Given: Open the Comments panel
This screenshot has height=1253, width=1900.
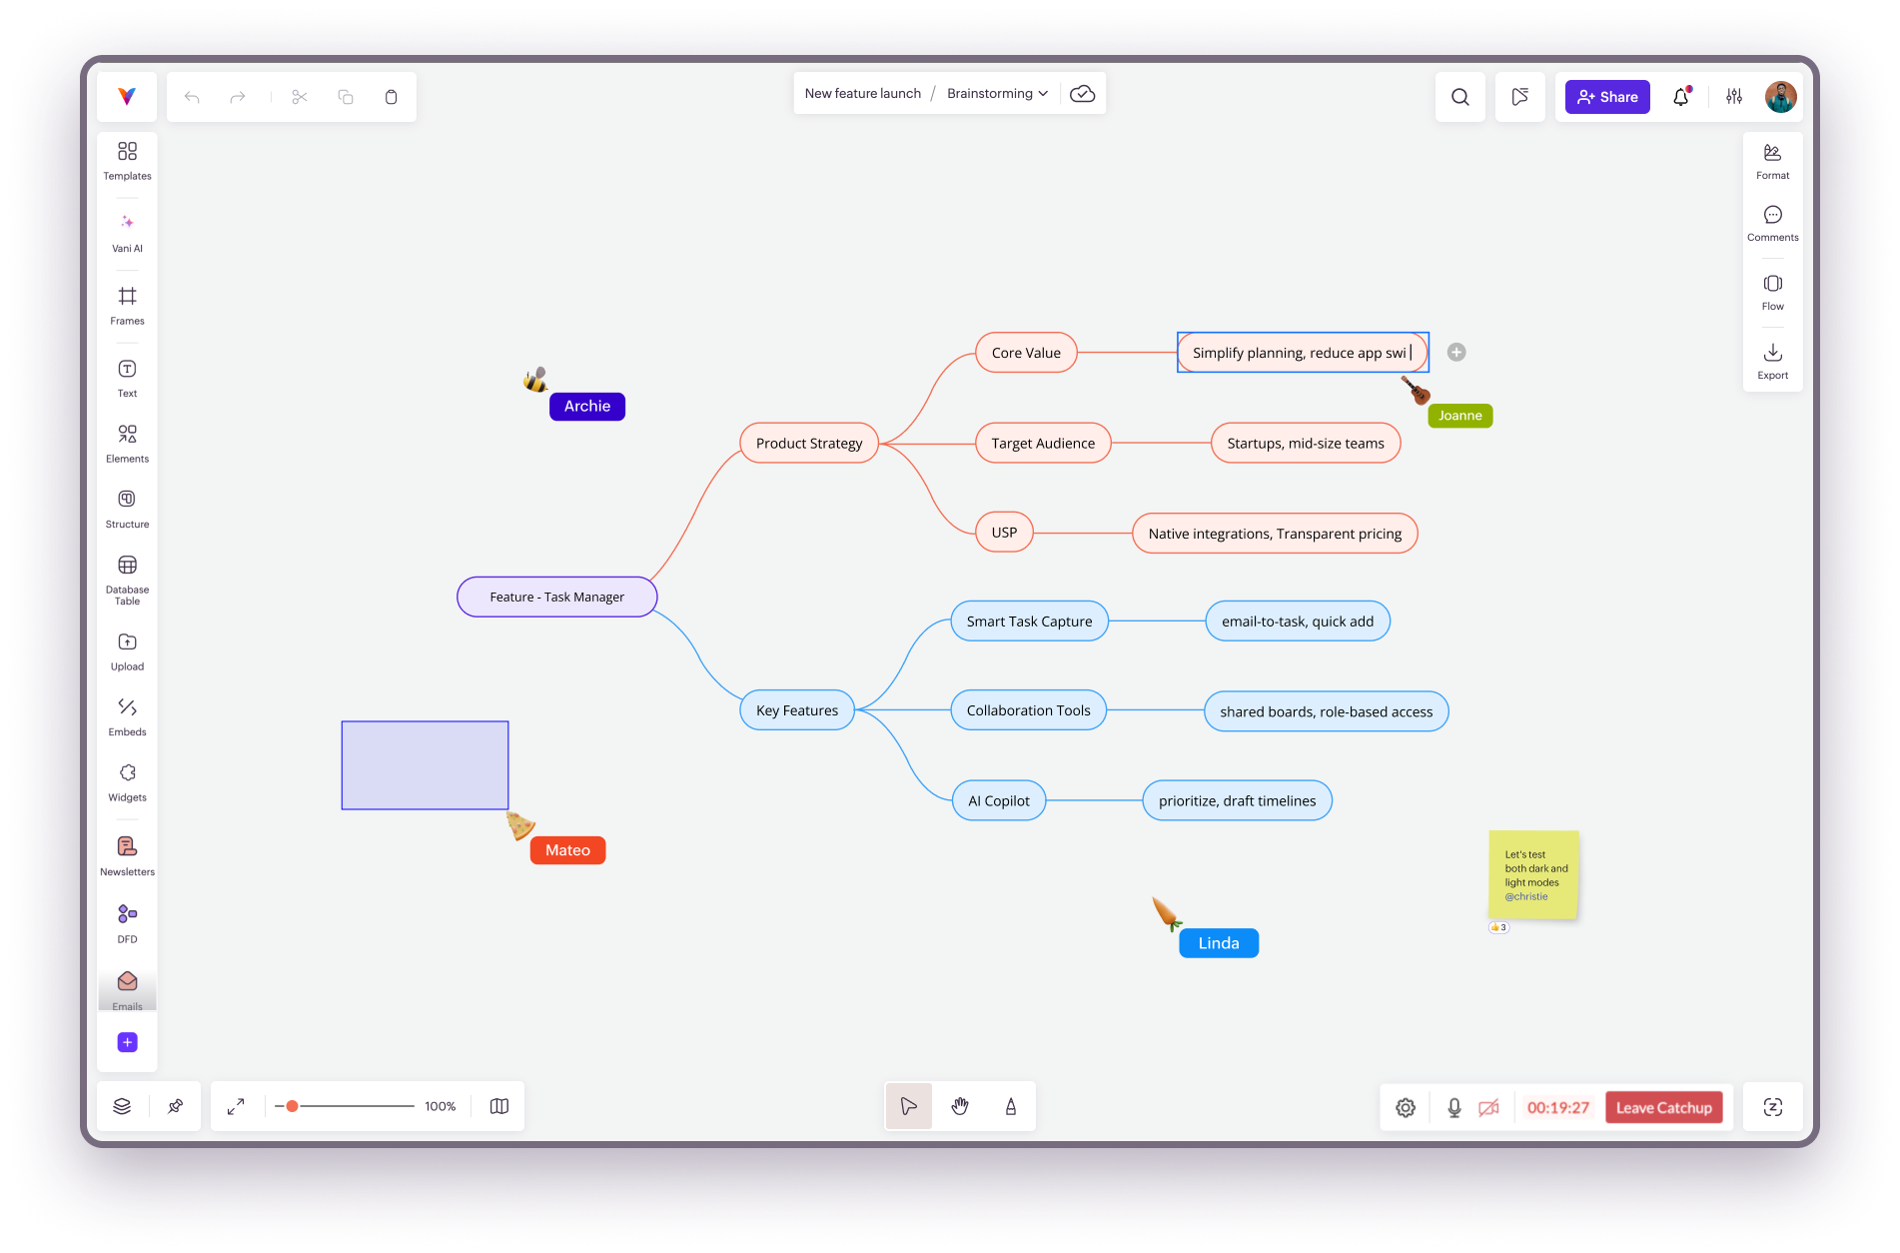Looking at the screenshot, I should tap(1772, 223).
